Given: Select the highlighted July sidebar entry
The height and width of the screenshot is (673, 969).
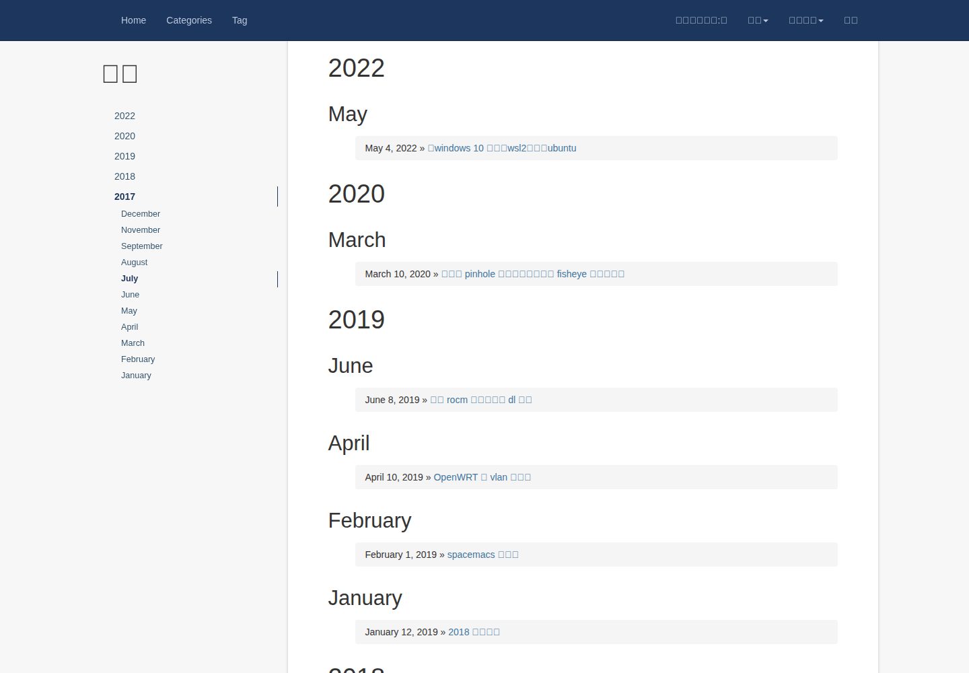Looking at the screenshot, I should coord(130,279).
